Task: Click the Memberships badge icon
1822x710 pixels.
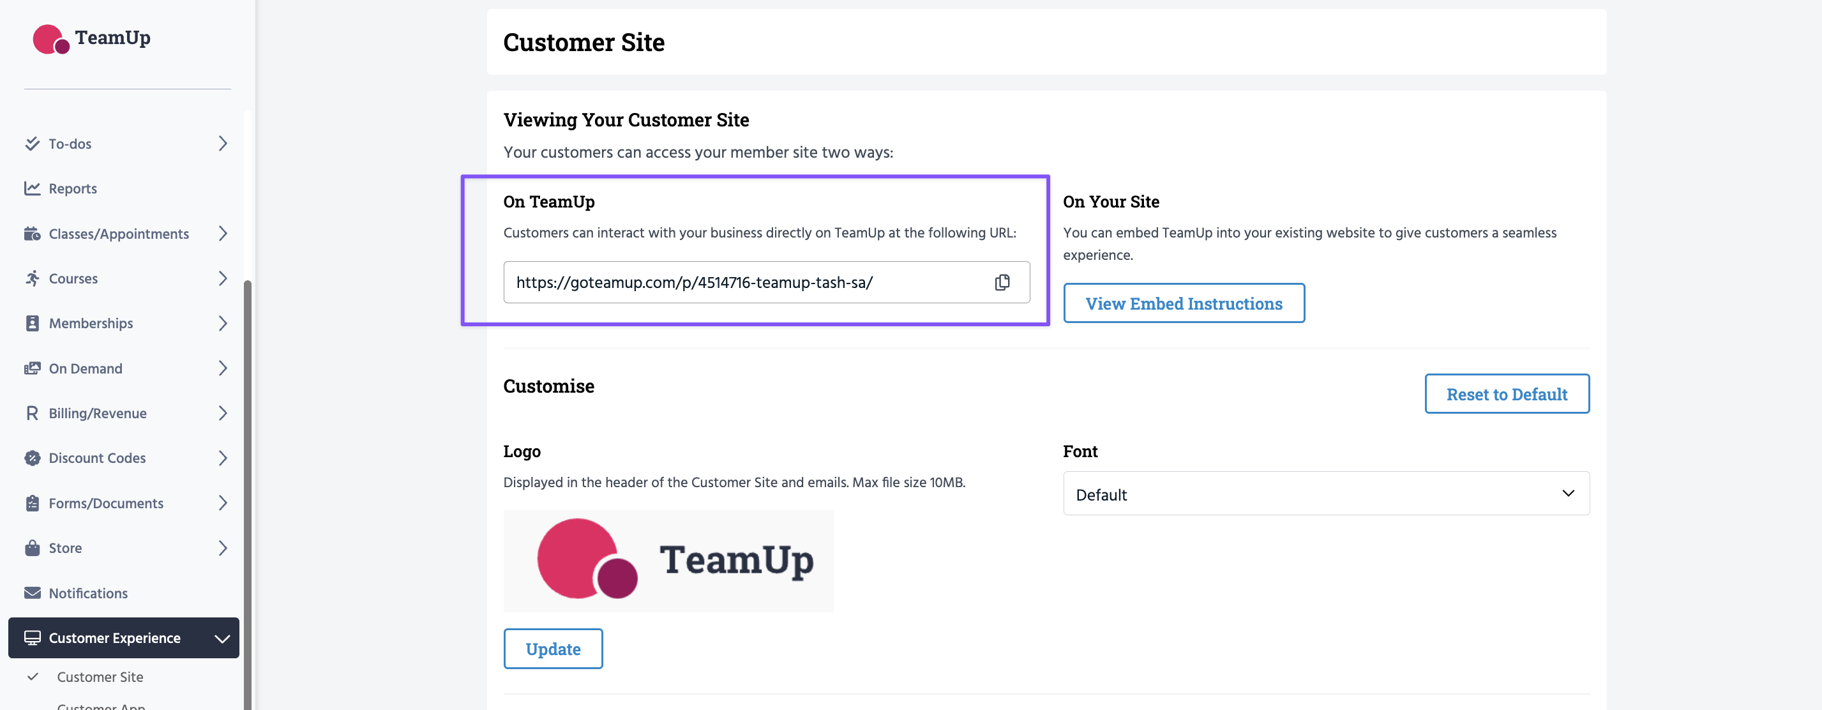Action: pos(32,323)
